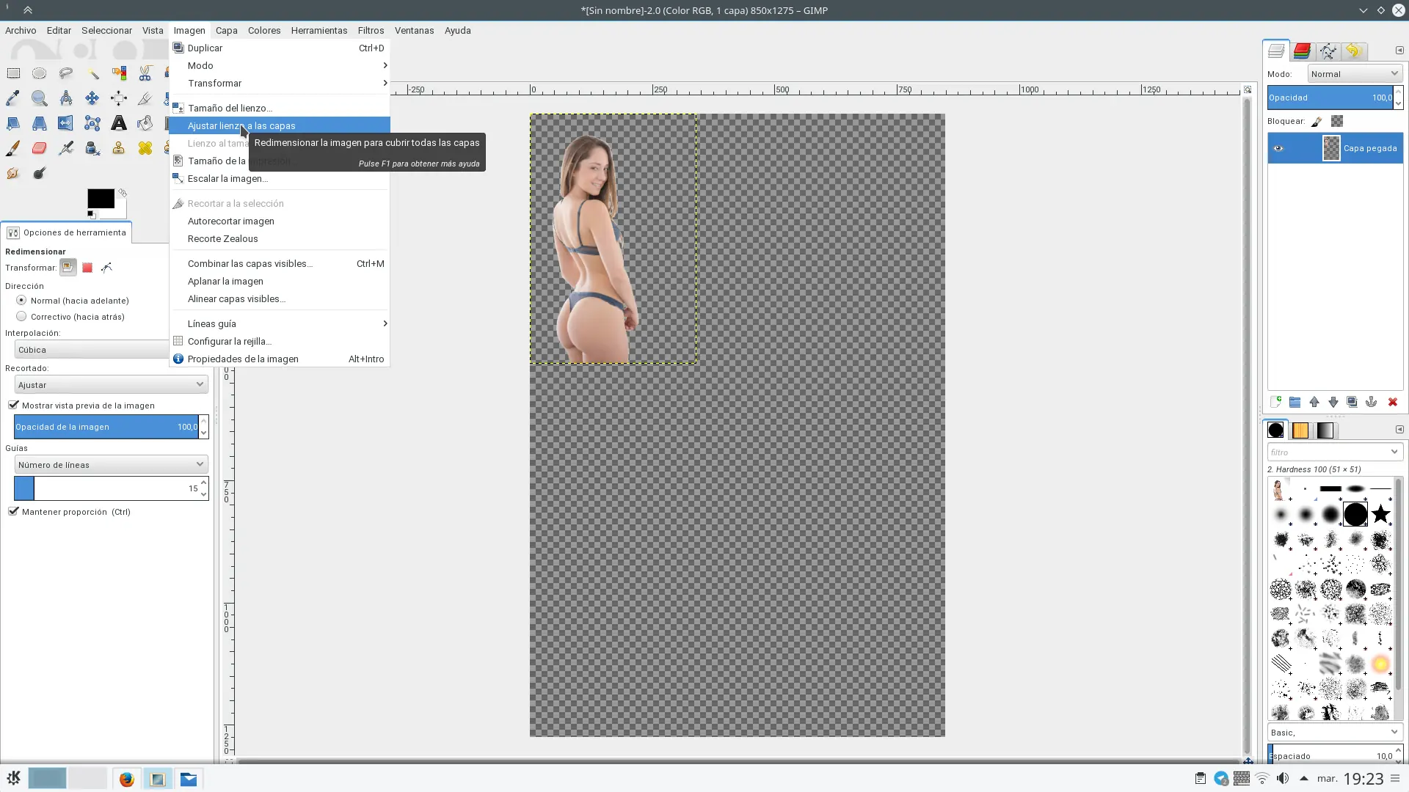Viewport: 1409px width, 792px height.
Task: Select the Fuzzy Select magic wand tool
Action: 92,73
